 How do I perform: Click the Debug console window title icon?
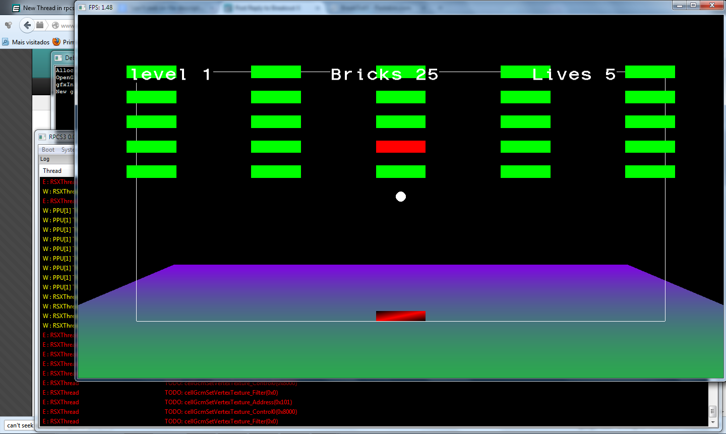(x=58, y=58)
